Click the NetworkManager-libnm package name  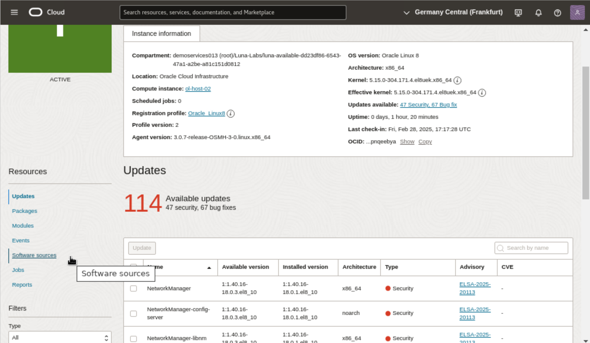coord(177,338)
